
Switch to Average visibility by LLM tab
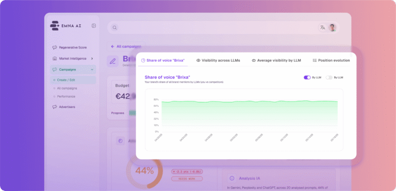(276, 61)
